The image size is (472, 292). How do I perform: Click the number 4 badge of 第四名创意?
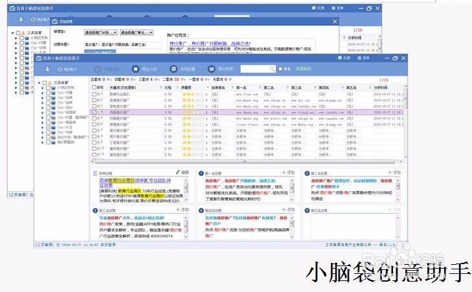(201, 210)
